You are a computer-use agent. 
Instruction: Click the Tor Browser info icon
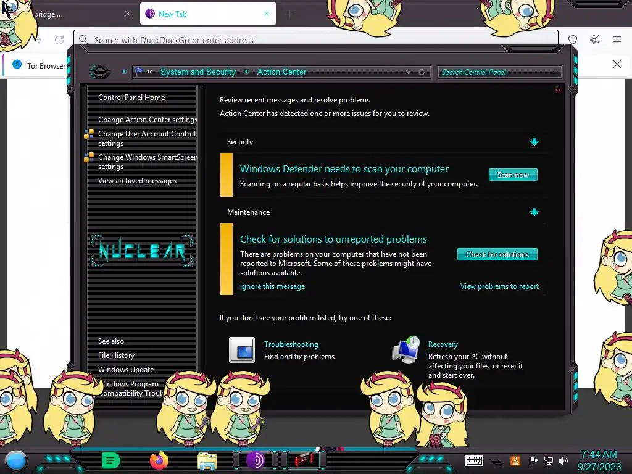point(17,64)
